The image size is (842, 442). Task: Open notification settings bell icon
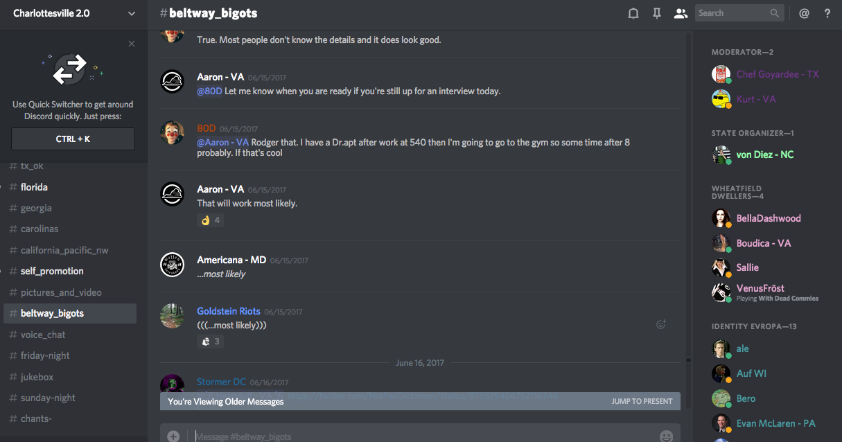click(x=633, y=13)
